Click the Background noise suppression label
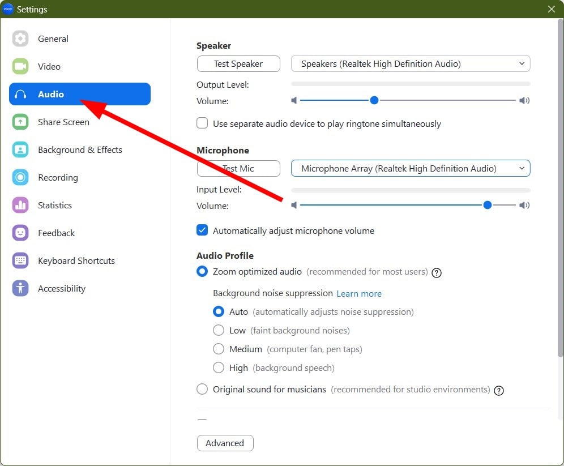Viewport: 564px width, 466px height. coord(272,293)
